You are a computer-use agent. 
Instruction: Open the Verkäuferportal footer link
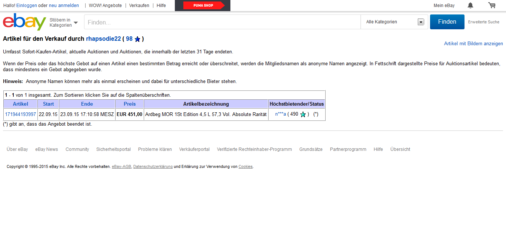(x=194, y=149)
